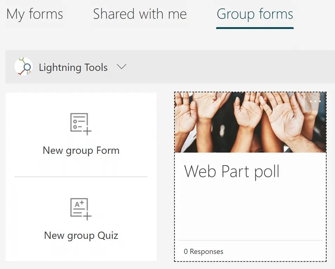Viewport: 335px width, 269px height.
Task: Click the form-with-plus icon above New group Form
Action: 80,123
